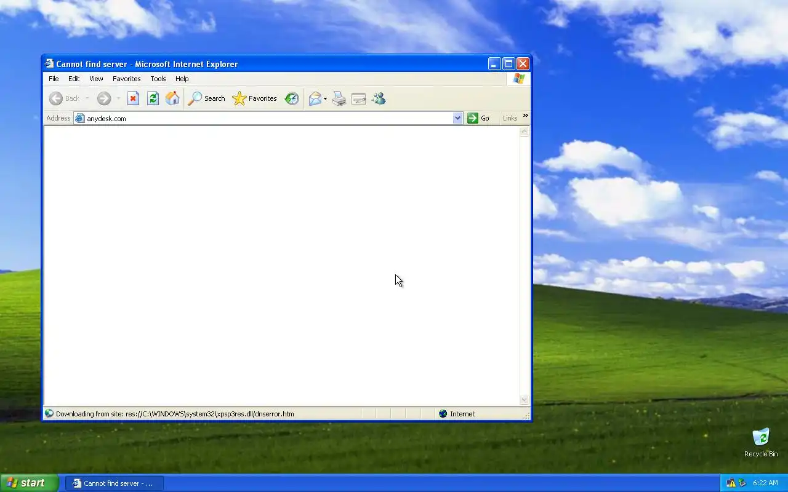This screenshot has height=492, width=788.
Task: Close the Internet Explorer window
Action: point(523,63)
